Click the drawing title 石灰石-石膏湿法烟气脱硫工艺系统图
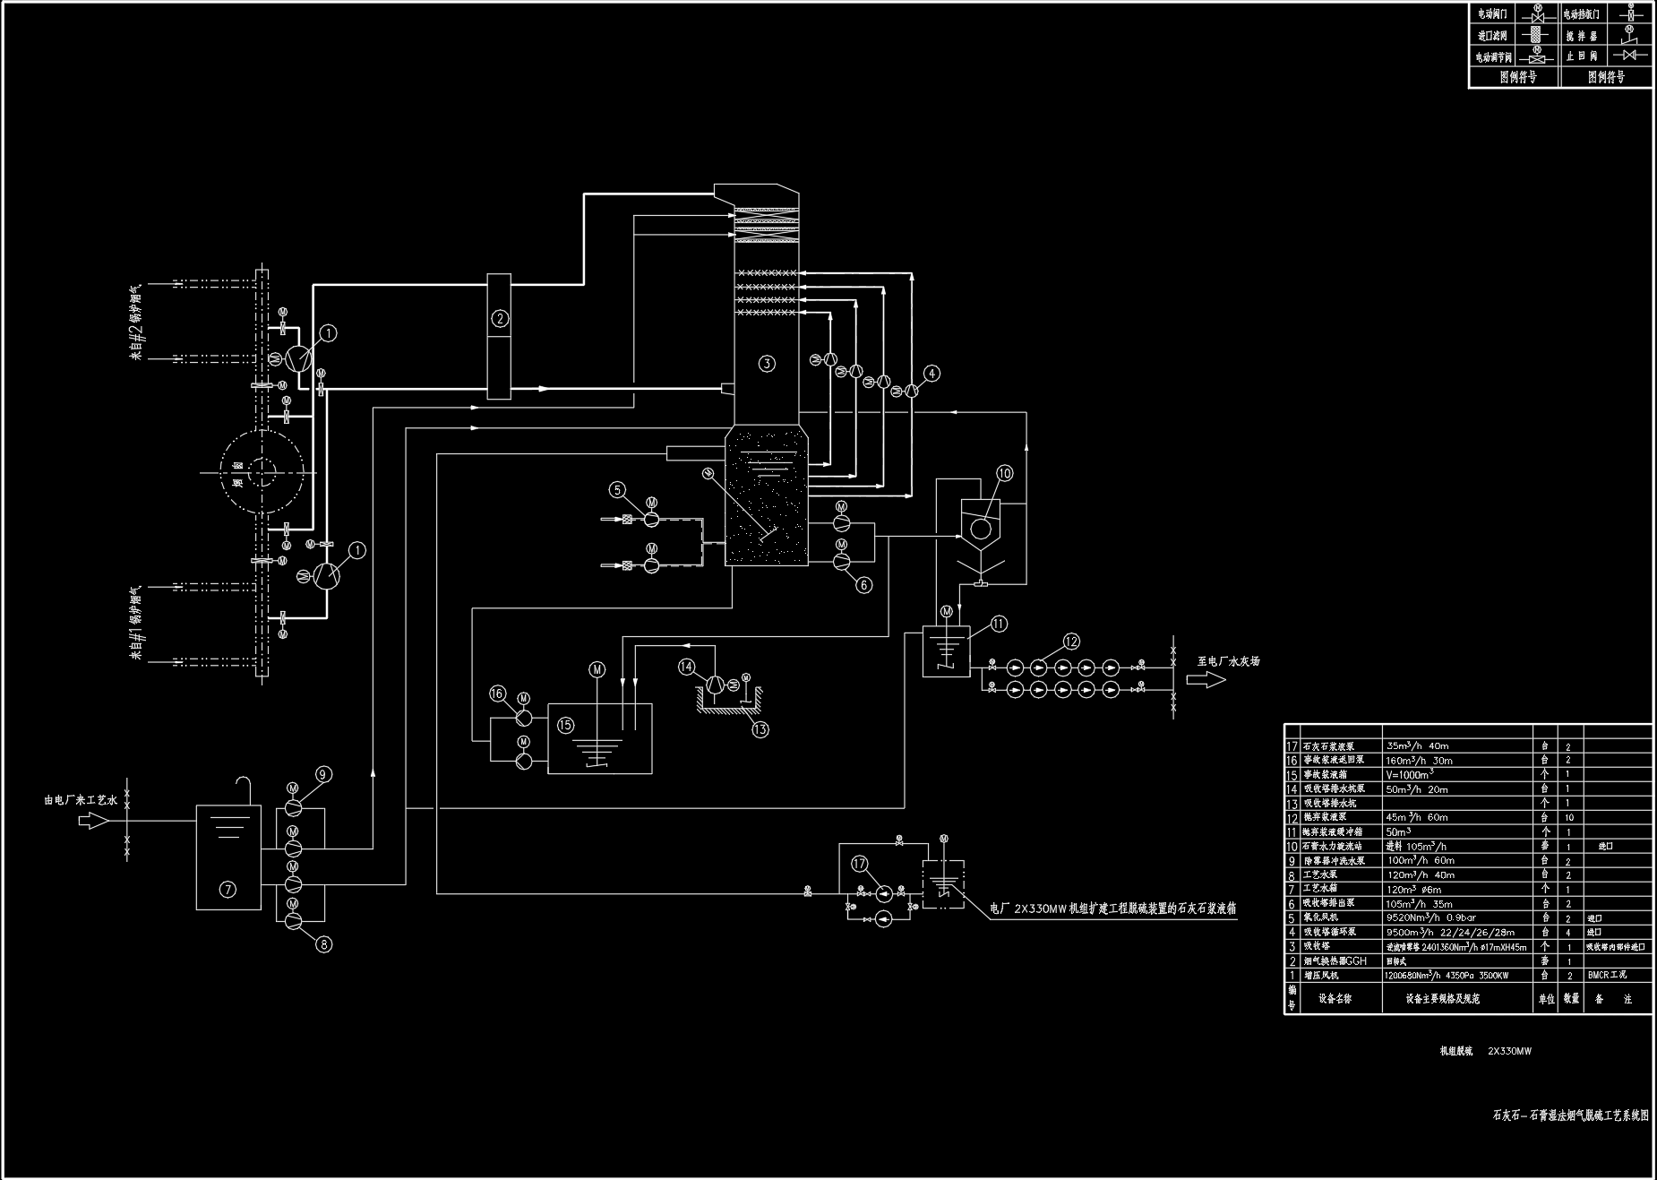The image size is (1657, 1180). pyautogui.click(x=1570, y=1115)
